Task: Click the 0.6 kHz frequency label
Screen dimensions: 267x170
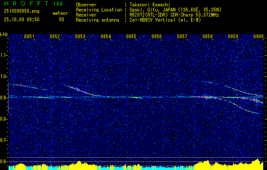Action: click(x=4, y=161)
